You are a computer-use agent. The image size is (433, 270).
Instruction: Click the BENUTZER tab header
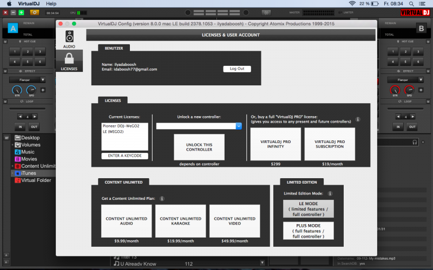pyautogui.click(x=114, y=48)
